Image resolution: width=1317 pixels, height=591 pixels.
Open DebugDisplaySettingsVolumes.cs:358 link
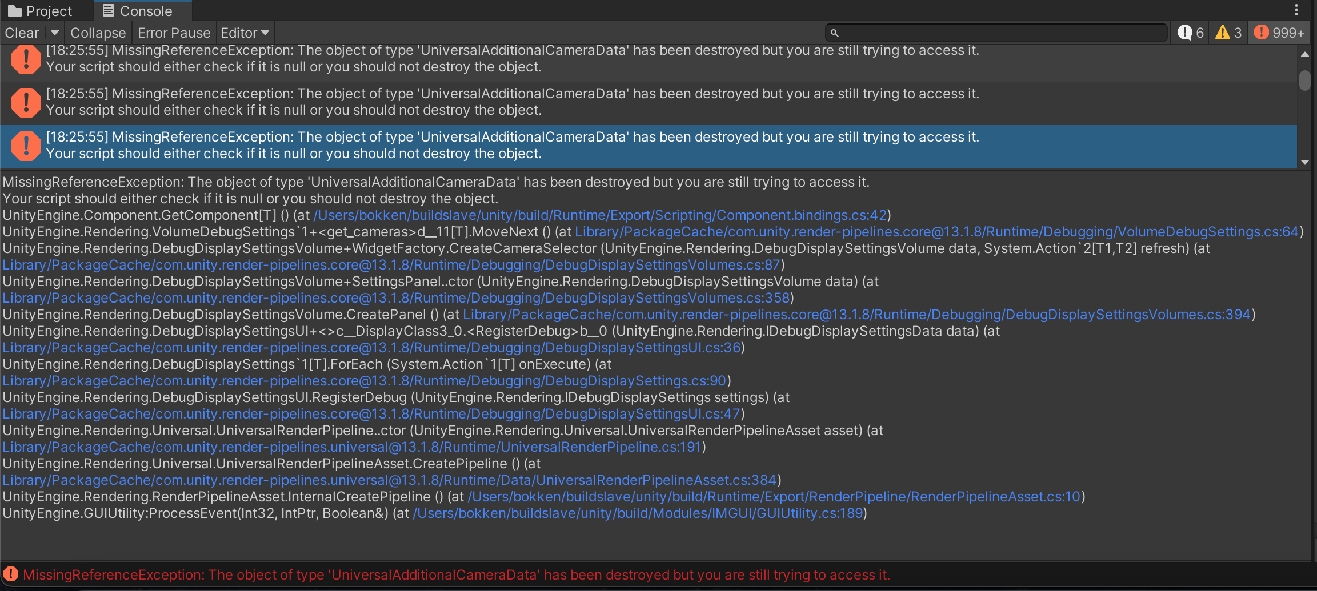click(x=396, y=298)
